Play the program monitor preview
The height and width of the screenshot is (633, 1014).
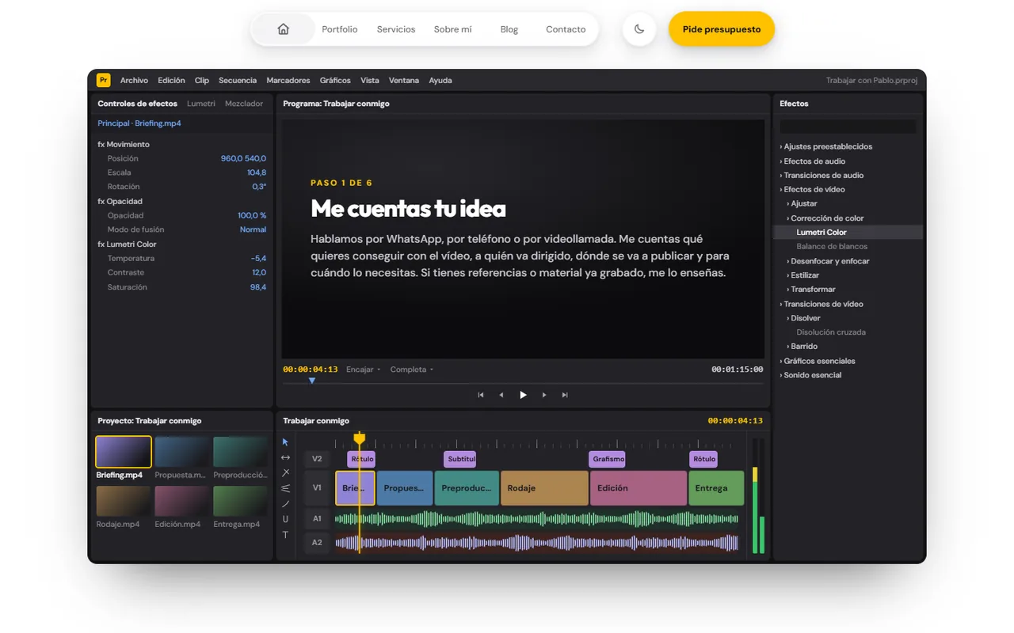coord(523,395)
